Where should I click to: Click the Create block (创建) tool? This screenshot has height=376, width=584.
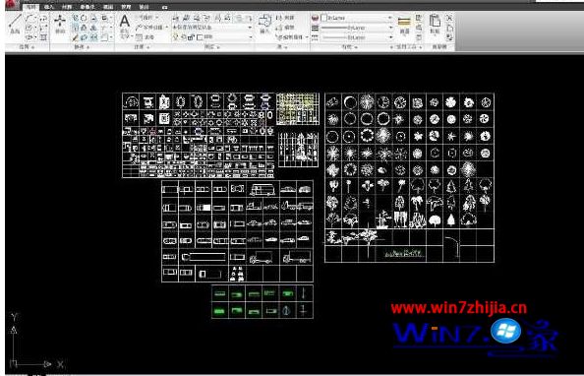pyautogui.click(x=284, y=18)
